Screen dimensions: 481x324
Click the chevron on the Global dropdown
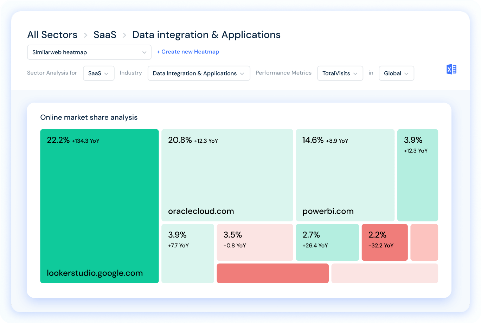coord(407,73)
